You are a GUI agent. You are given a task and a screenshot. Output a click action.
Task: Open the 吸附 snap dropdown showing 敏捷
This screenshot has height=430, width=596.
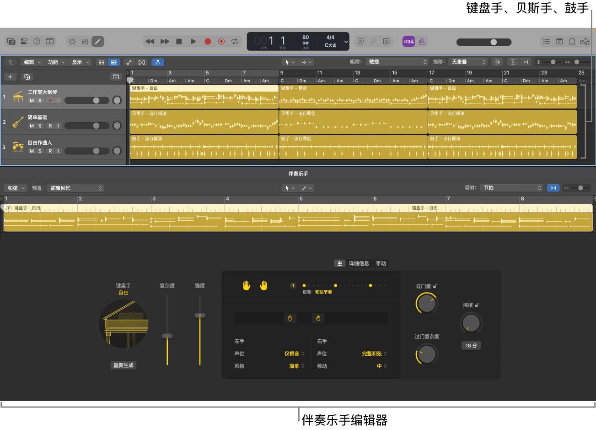tap(397, 62)
